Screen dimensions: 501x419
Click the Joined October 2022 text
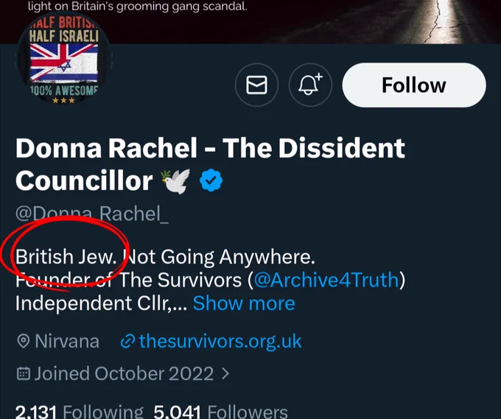(x=124, y=373)
